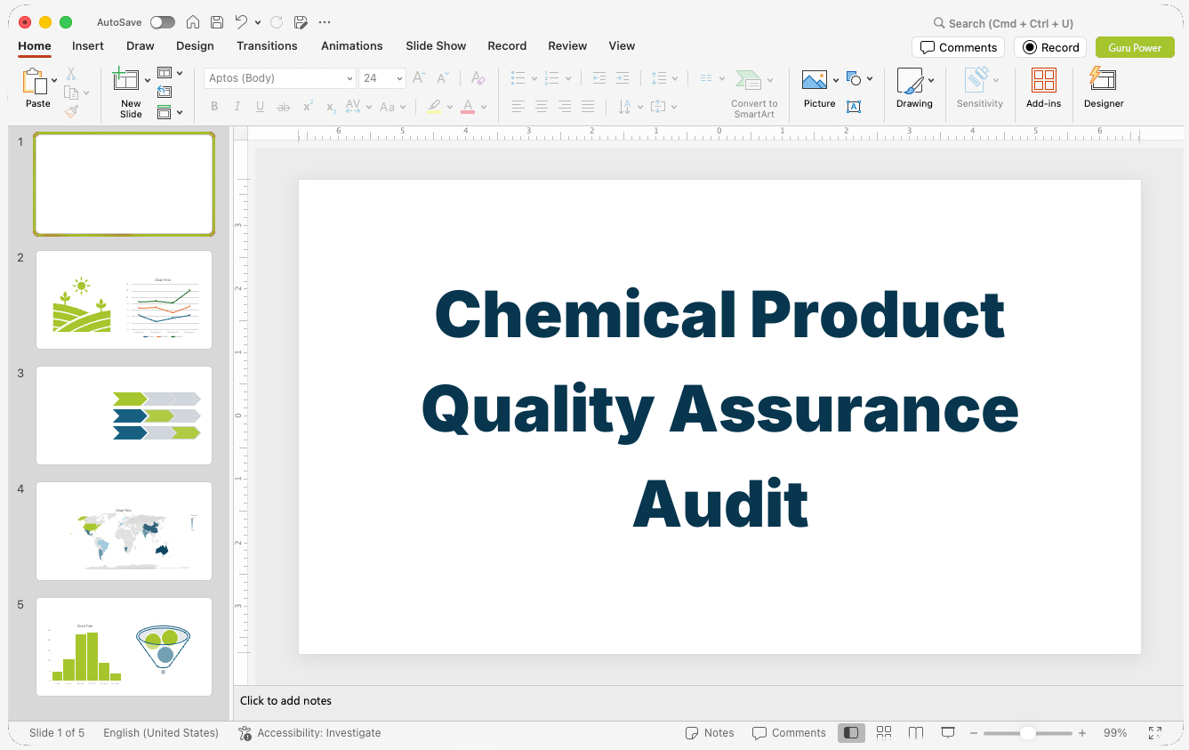The height and width of the screenshot is (750, 1189).
Task: Switch to the Transitions tab
Action: coord(267,45)
